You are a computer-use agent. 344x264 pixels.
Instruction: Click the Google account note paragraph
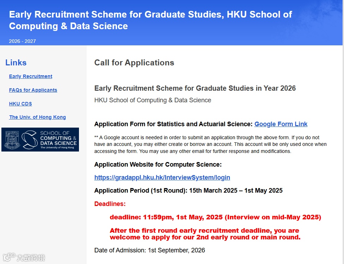pos(210,144)
